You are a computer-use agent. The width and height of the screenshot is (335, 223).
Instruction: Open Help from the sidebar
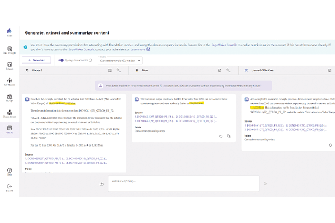(9, 172)
